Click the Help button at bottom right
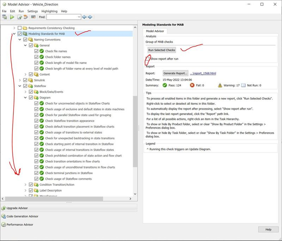Screen dimensions: 282x241 click(268, 229)
